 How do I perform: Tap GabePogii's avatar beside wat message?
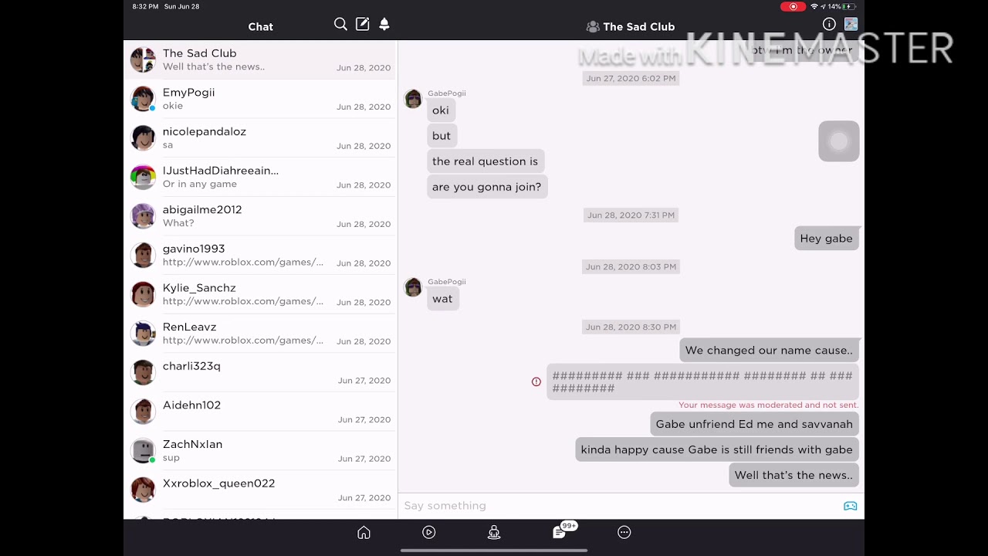click(413, 287)
